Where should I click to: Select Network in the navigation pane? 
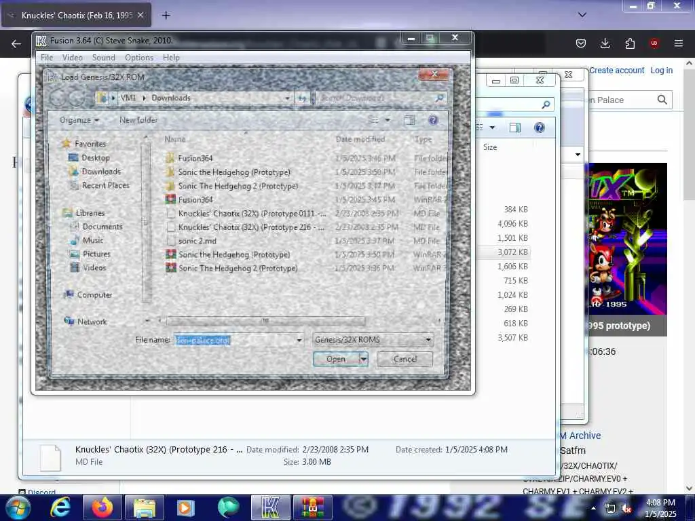[86, 322]
